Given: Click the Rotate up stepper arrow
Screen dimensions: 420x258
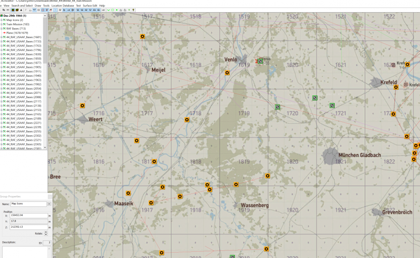Looking at the screenshot, I should pos(46,232).
